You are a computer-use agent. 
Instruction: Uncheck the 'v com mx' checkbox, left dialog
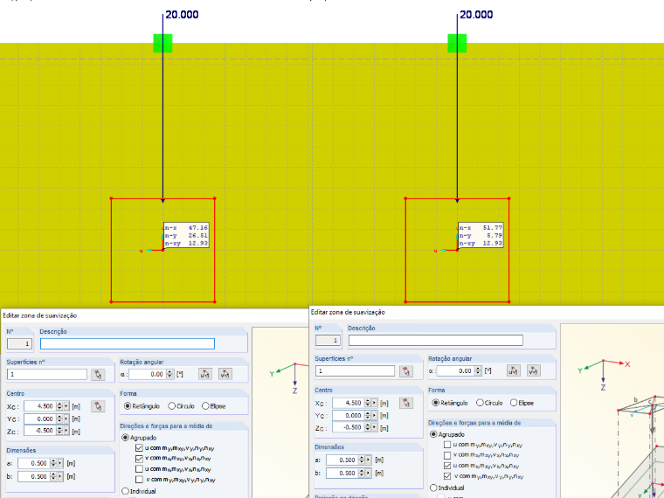tap(139, 458)
